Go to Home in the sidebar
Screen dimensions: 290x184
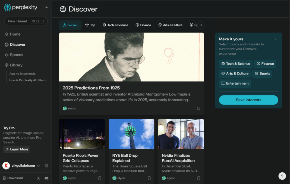pyautogui.click(x=12, y=34)
